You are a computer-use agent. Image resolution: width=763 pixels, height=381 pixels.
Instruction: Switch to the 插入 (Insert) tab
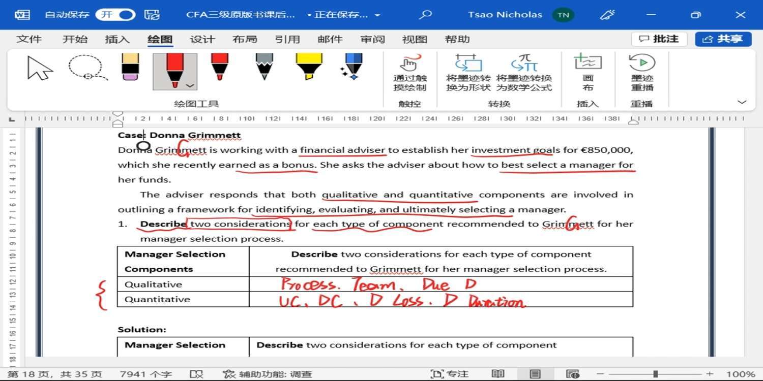118,40
